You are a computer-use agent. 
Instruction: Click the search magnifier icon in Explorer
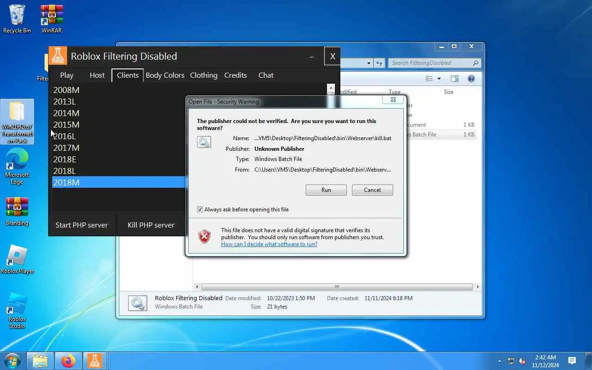[x=475, y=63]
